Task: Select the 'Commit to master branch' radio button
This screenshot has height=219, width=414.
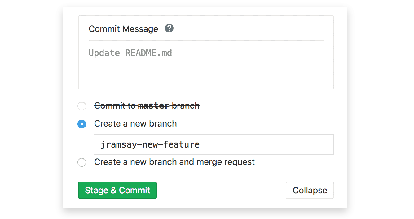Action: coord(81,106)
